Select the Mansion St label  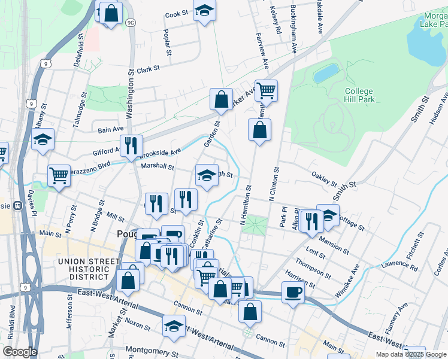[334, 245]
